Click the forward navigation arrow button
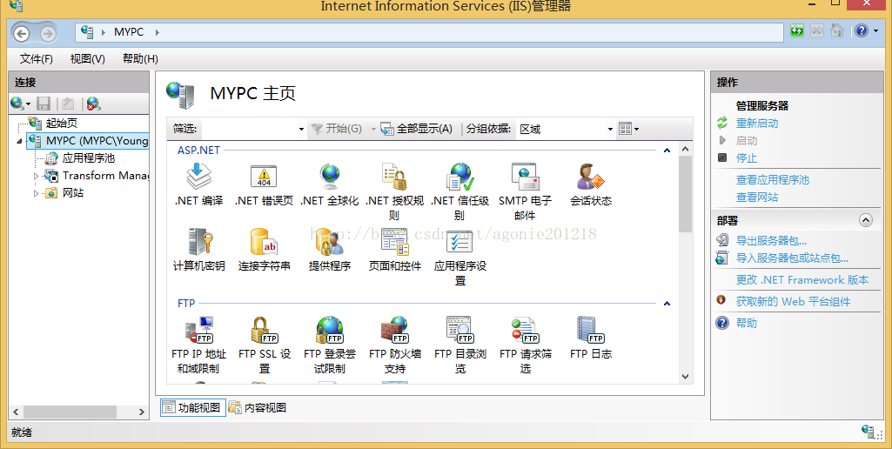892x449 pixels. (48, 34)
